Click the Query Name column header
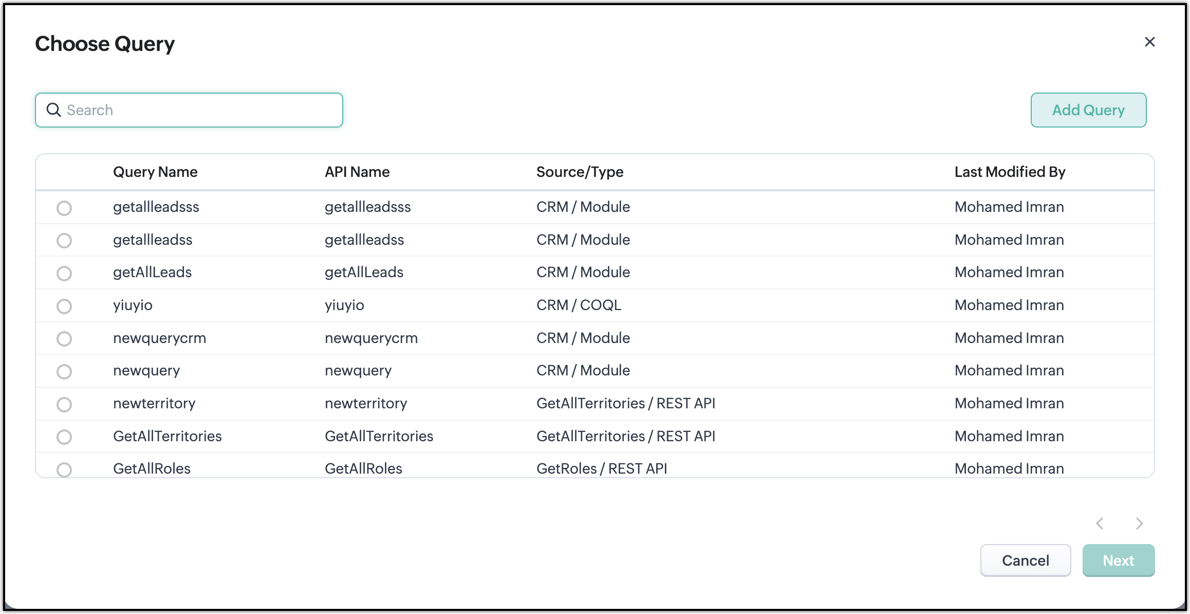The height and width of the screenshot is (614, 1190). tap(155, 172)
